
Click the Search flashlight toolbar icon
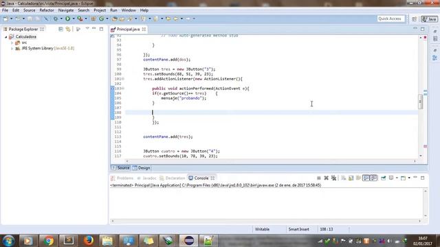point(130,19)
